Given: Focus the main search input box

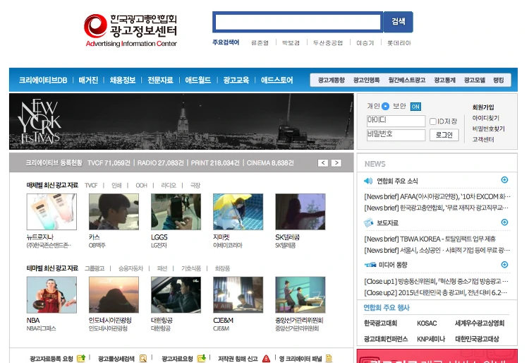Looking at the screenshot, I should [x=298, y=23].
